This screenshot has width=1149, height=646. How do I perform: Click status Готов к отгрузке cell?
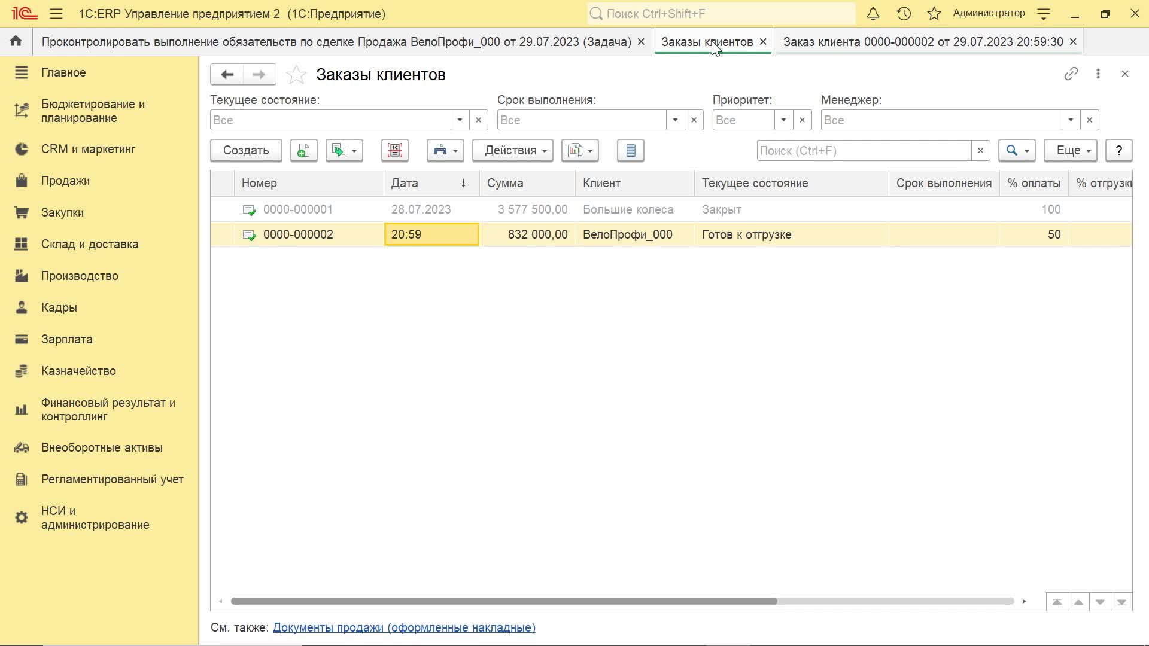pos(791,234)
